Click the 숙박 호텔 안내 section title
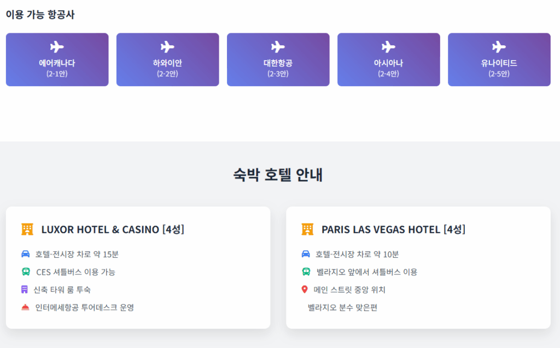Screen dimensions: 560x348 tap(278, 175)
